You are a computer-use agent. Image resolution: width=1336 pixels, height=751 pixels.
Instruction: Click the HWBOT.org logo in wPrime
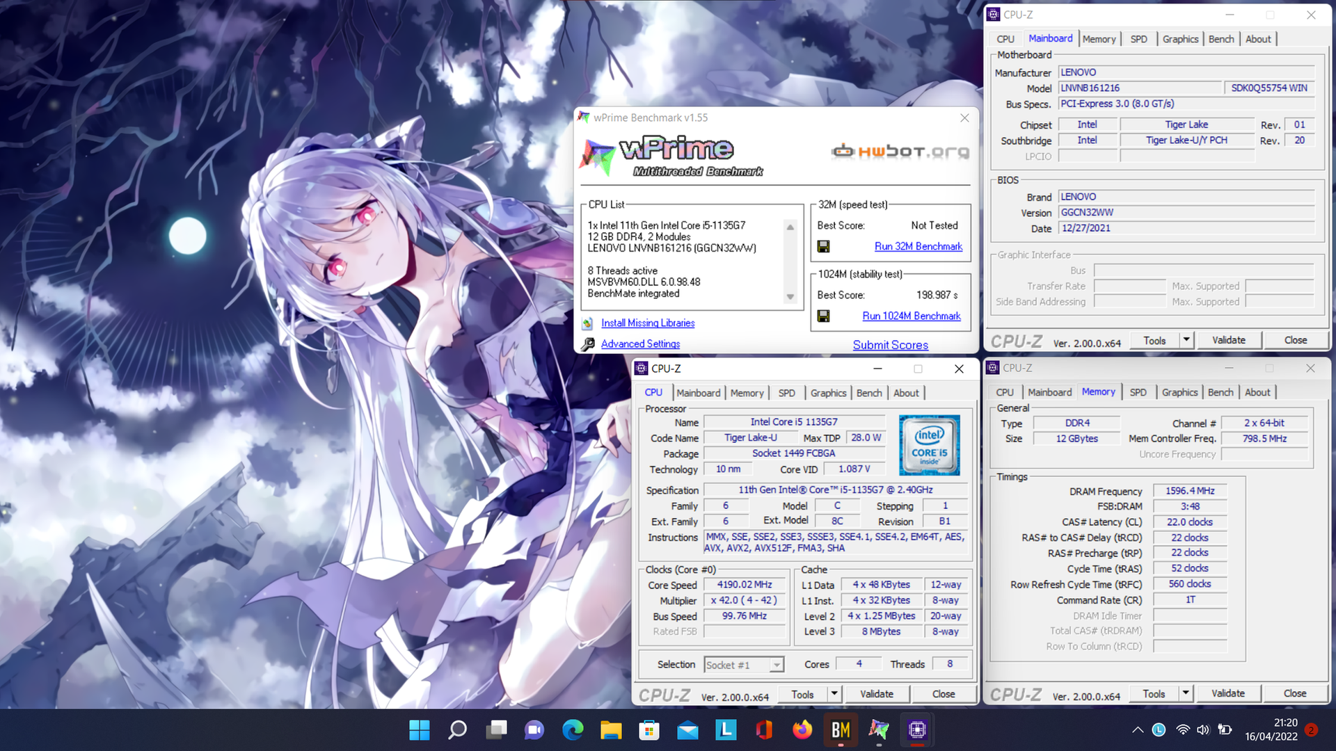tap(900, 151)
